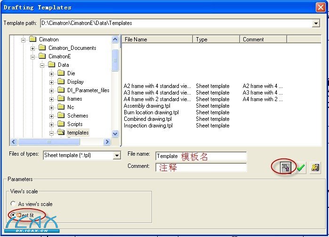
Task: Select the Scripts folder icon
Action: (x=61, y=124)
